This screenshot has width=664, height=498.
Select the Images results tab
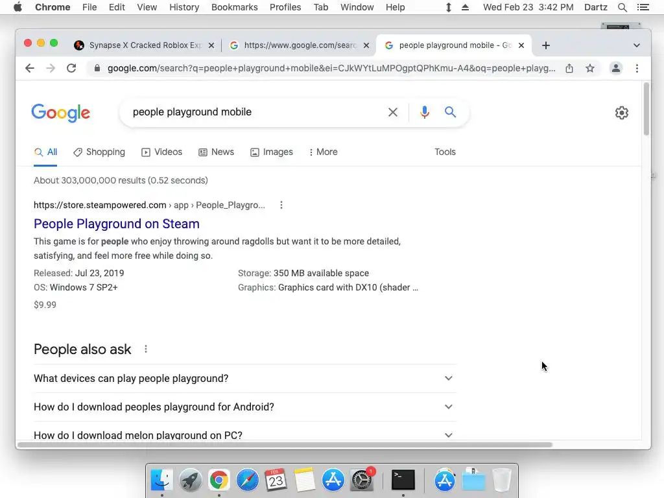pyautogui.click(x=272, y=152)
